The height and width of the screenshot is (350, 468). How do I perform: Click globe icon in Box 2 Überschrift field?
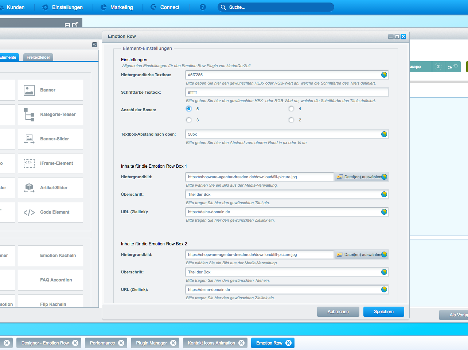(384, 272)
